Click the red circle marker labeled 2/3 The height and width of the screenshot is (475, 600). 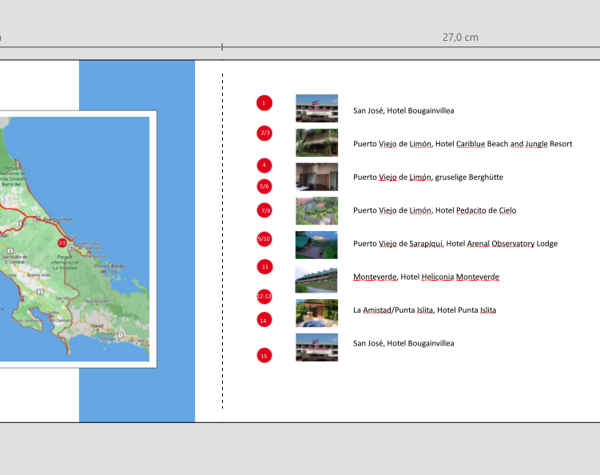tap(264, 133)
